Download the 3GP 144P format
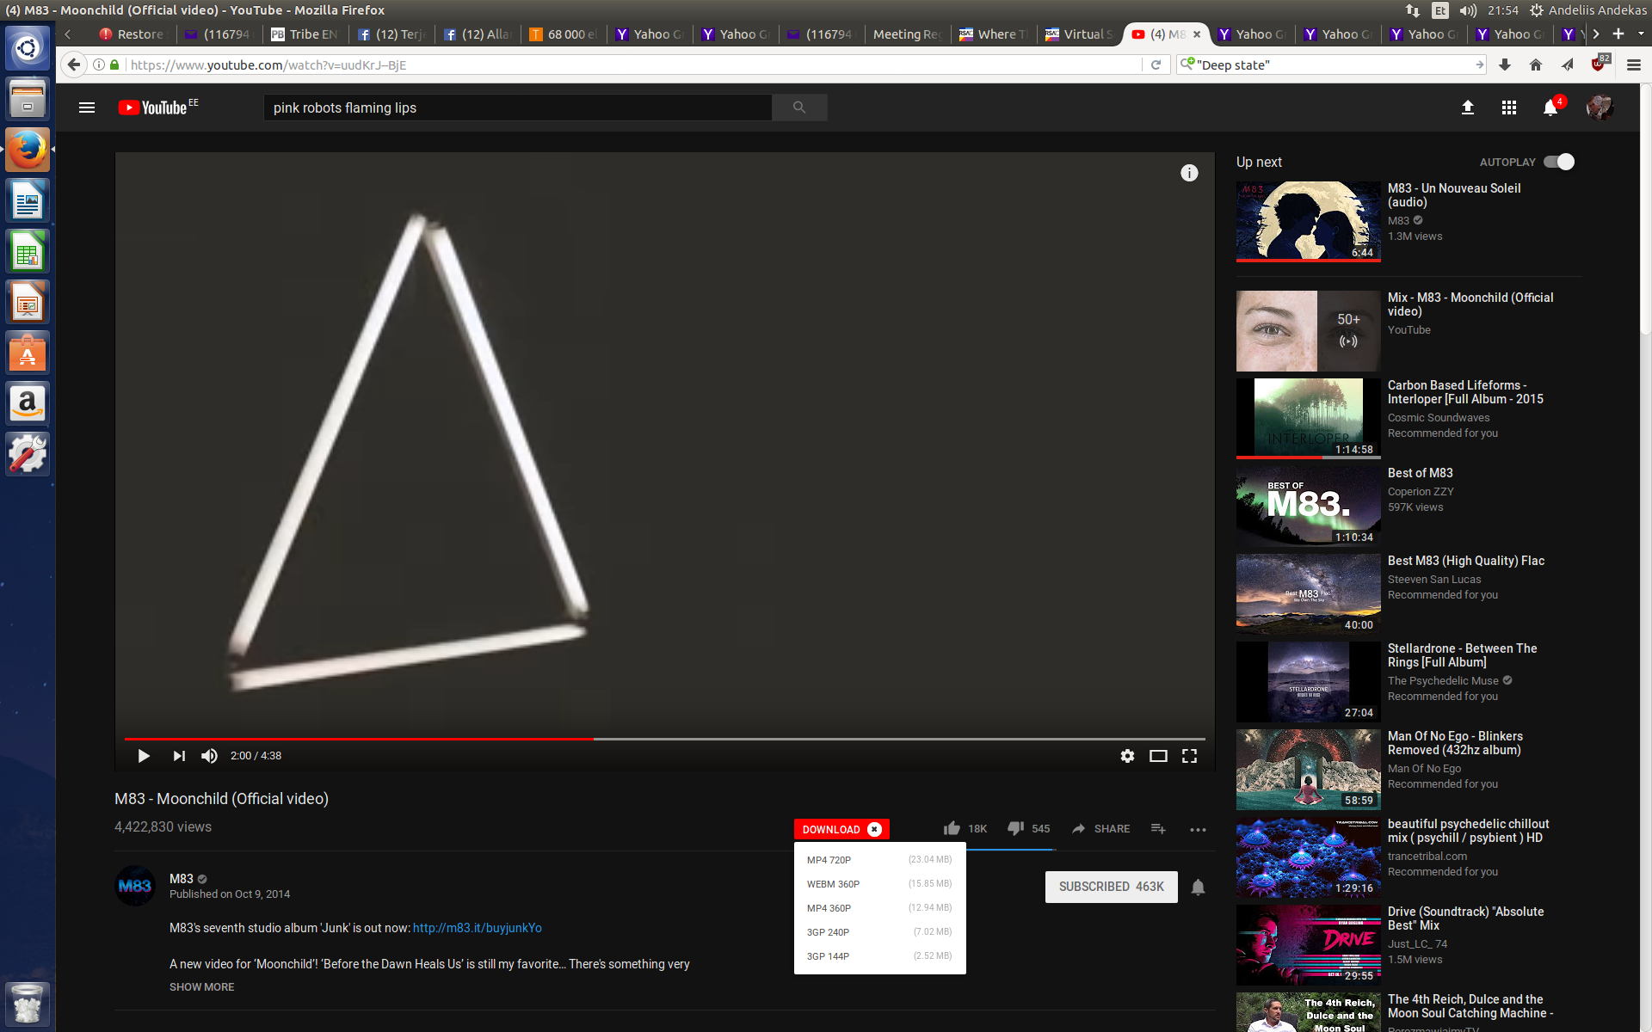The image size is (1652, 1032). (879, 956)
